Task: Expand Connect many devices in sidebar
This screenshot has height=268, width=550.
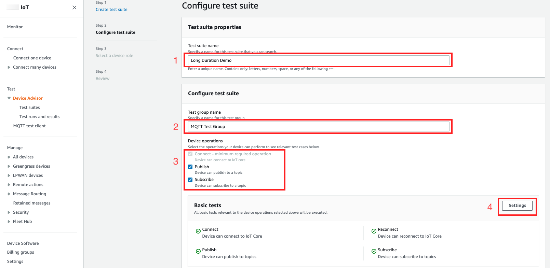Action: 9,67
